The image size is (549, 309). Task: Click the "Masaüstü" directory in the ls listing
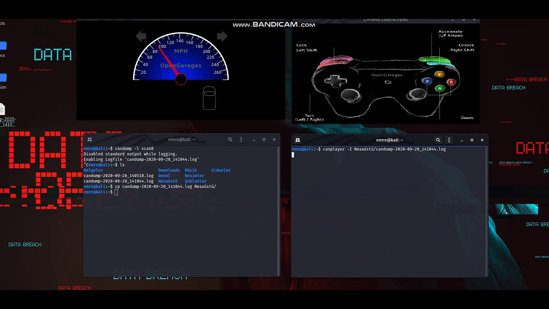click(x=168, y=181)
